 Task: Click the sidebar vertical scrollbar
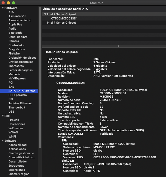tap(40, 77)
